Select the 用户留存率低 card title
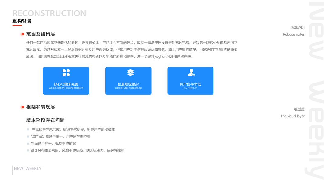 190,84
